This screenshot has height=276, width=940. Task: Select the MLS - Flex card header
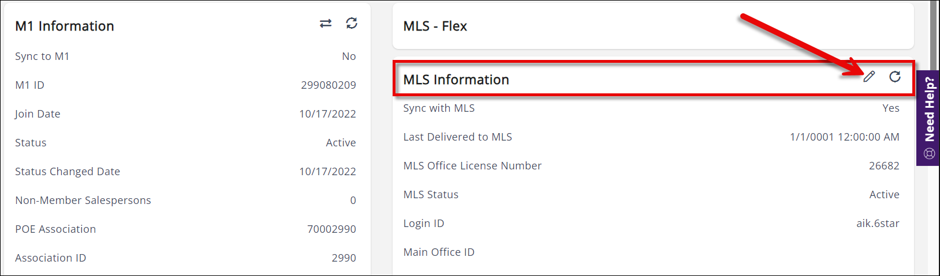(x=435, y=26)
